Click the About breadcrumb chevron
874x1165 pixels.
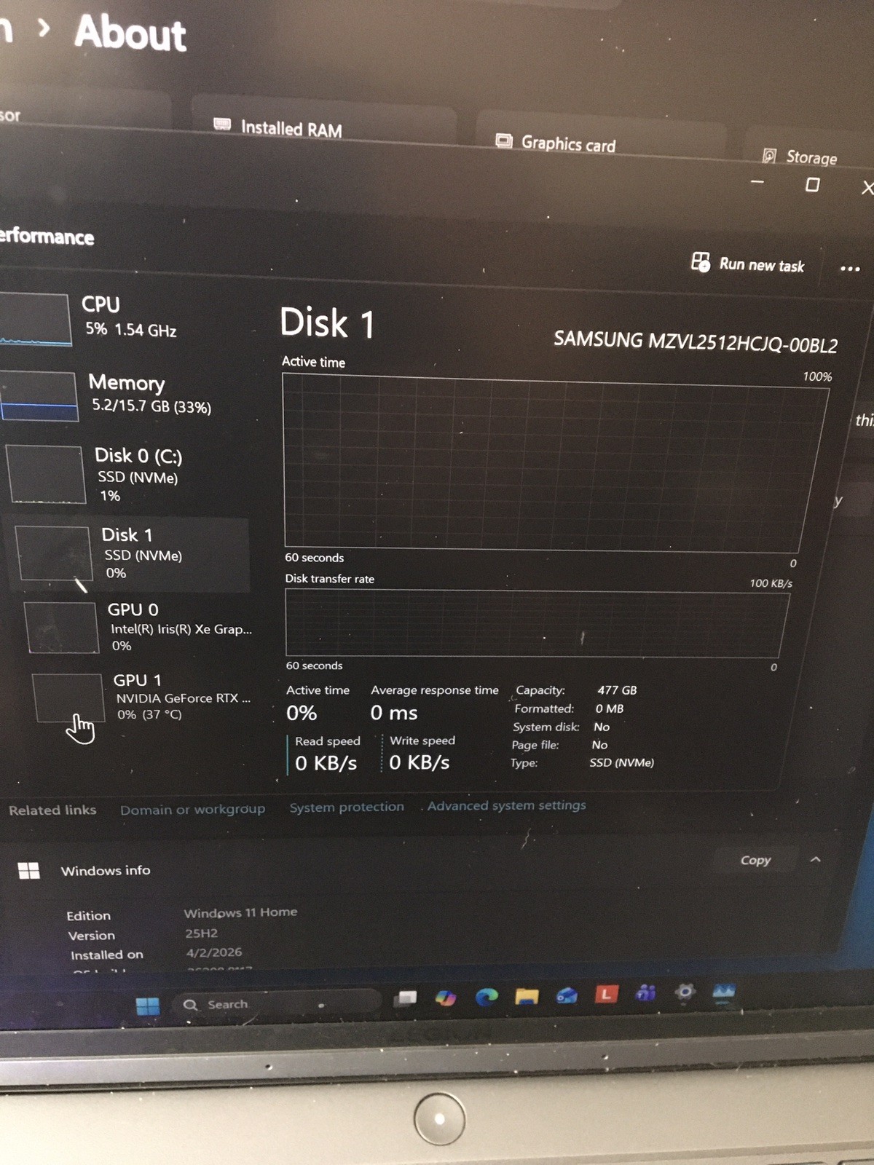(44, 28)
